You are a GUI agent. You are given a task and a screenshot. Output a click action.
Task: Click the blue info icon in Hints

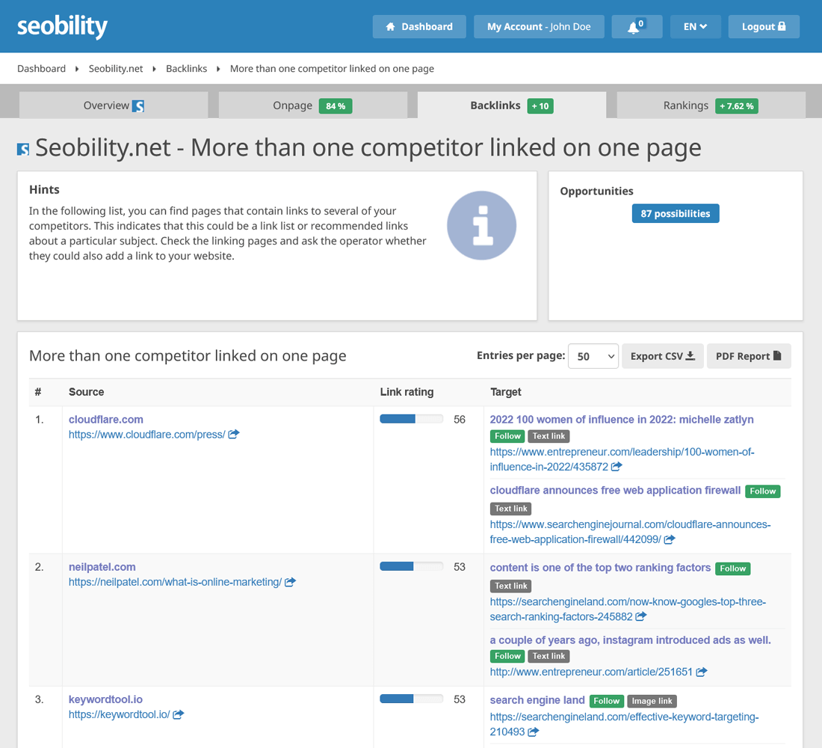[481, 226]
